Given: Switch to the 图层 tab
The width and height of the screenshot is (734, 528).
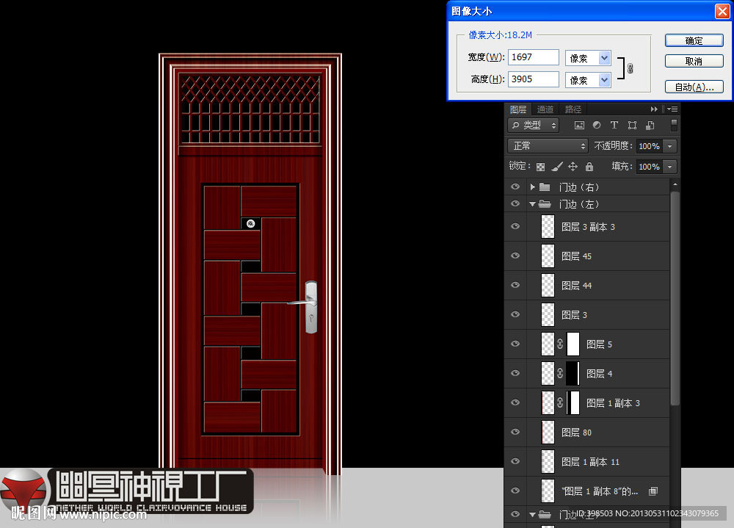Looking at the screenshot, I should (518, 109).
